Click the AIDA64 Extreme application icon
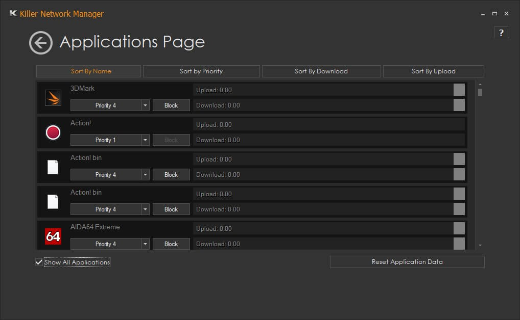The height and width of the screenshot is (320, 520). (x=53, y=236)
